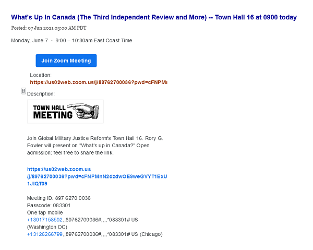Dial the +13126266799 Chicago number

[x=45, y=235]
